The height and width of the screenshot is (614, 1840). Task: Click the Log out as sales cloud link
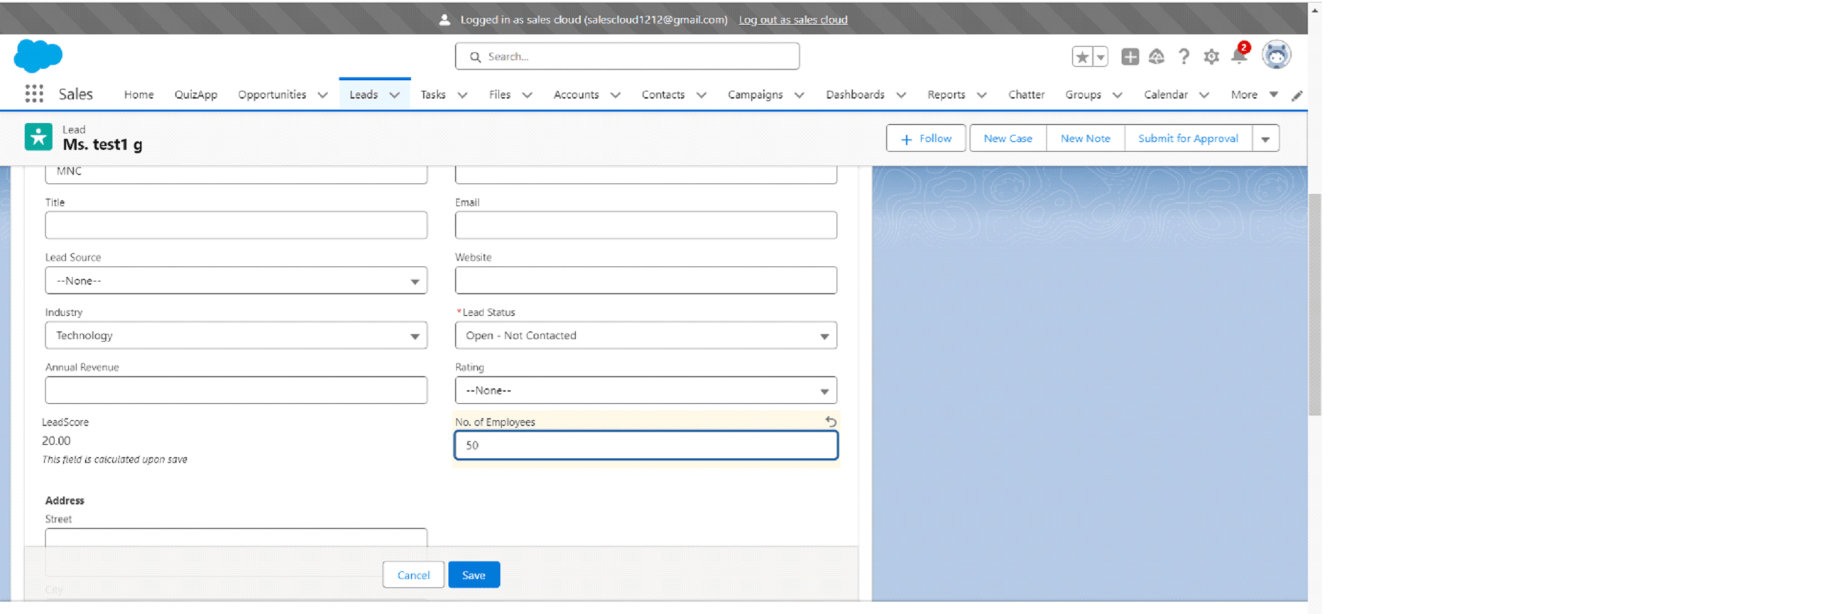[792, 19]
